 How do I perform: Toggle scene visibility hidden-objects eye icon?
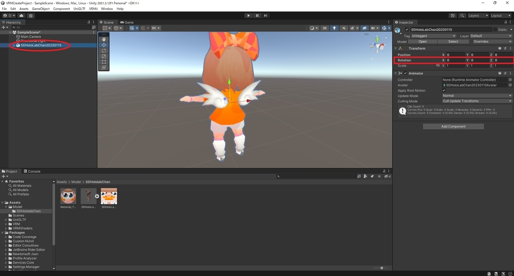pyautogui.click(x=365, y=28)
